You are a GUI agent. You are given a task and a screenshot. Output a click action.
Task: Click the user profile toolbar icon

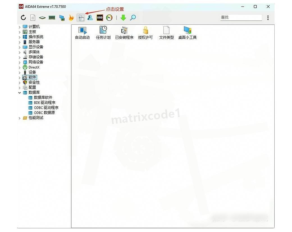click(x=90, y=18)
